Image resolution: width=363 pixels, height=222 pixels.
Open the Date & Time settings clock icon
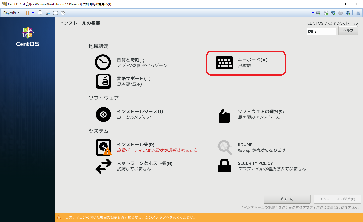103,62
